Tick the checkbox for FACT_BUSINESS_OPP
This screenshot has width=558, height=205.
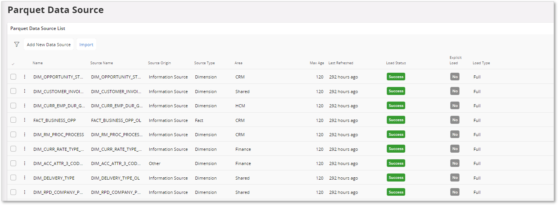(x=13, y=120)
